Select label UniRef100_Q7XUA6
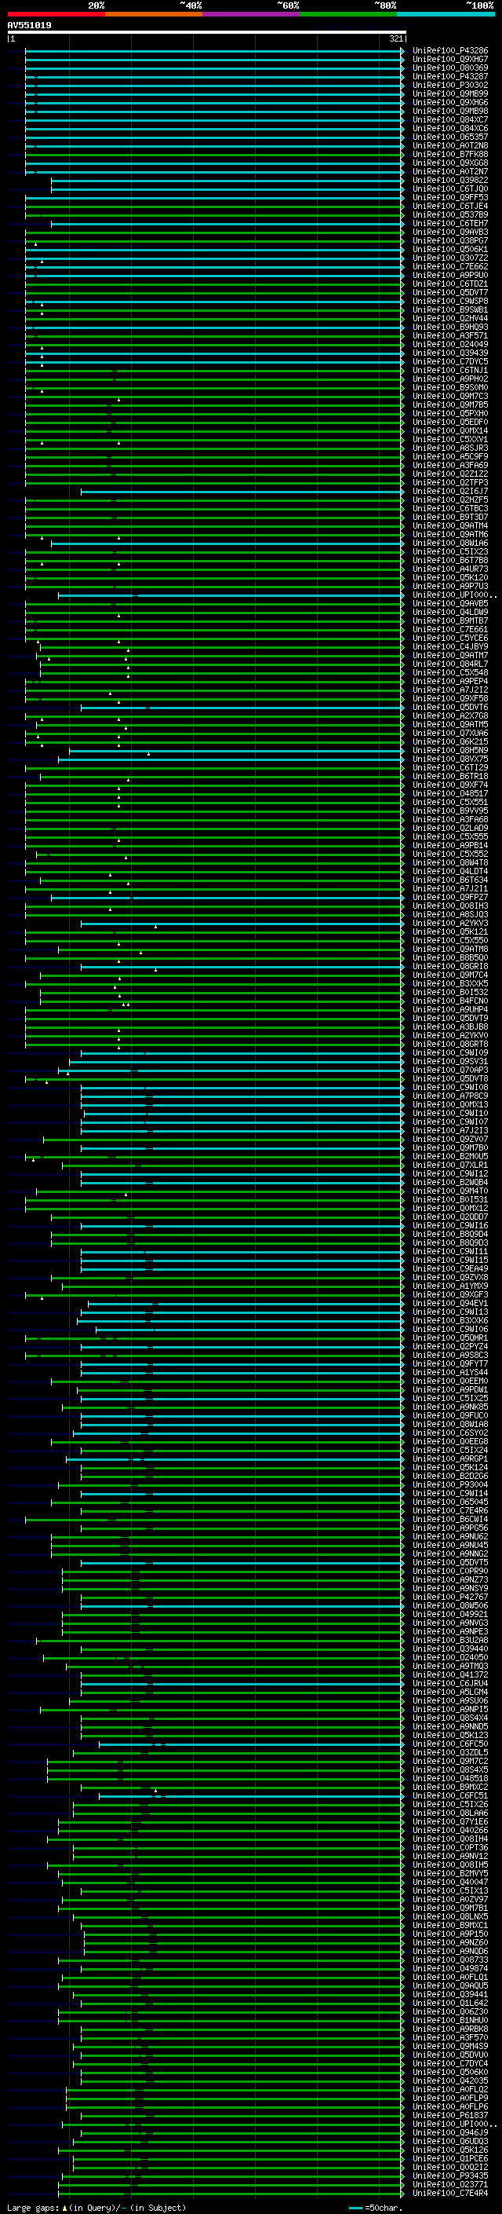Screen dimensions: 502x2214 coord(450,733)
